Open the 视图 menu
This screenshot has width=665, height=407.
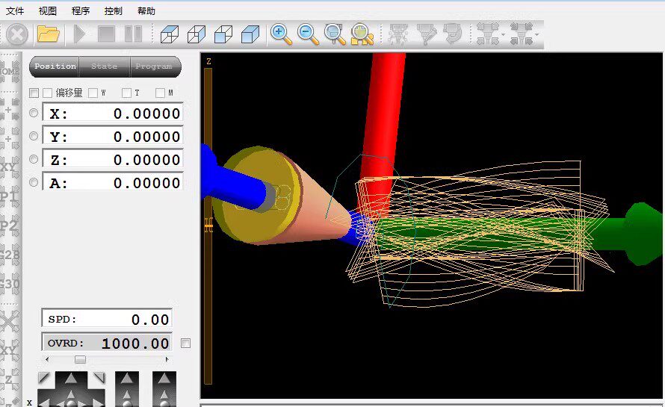pyautogui.click(x=48, y=10)
